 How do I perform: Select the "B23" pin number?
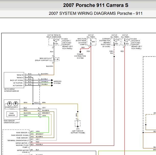(32, 145)
